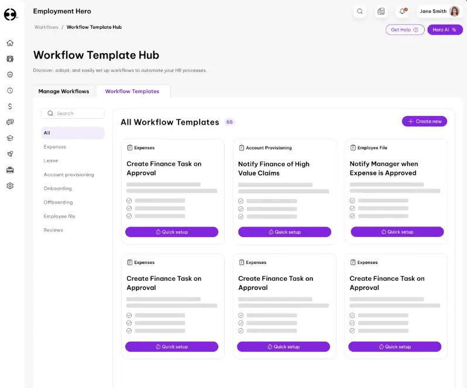The width and height of the screenshot is (467, 388).
Task: Click the Employee File card label
Action: tap(372, 147)
